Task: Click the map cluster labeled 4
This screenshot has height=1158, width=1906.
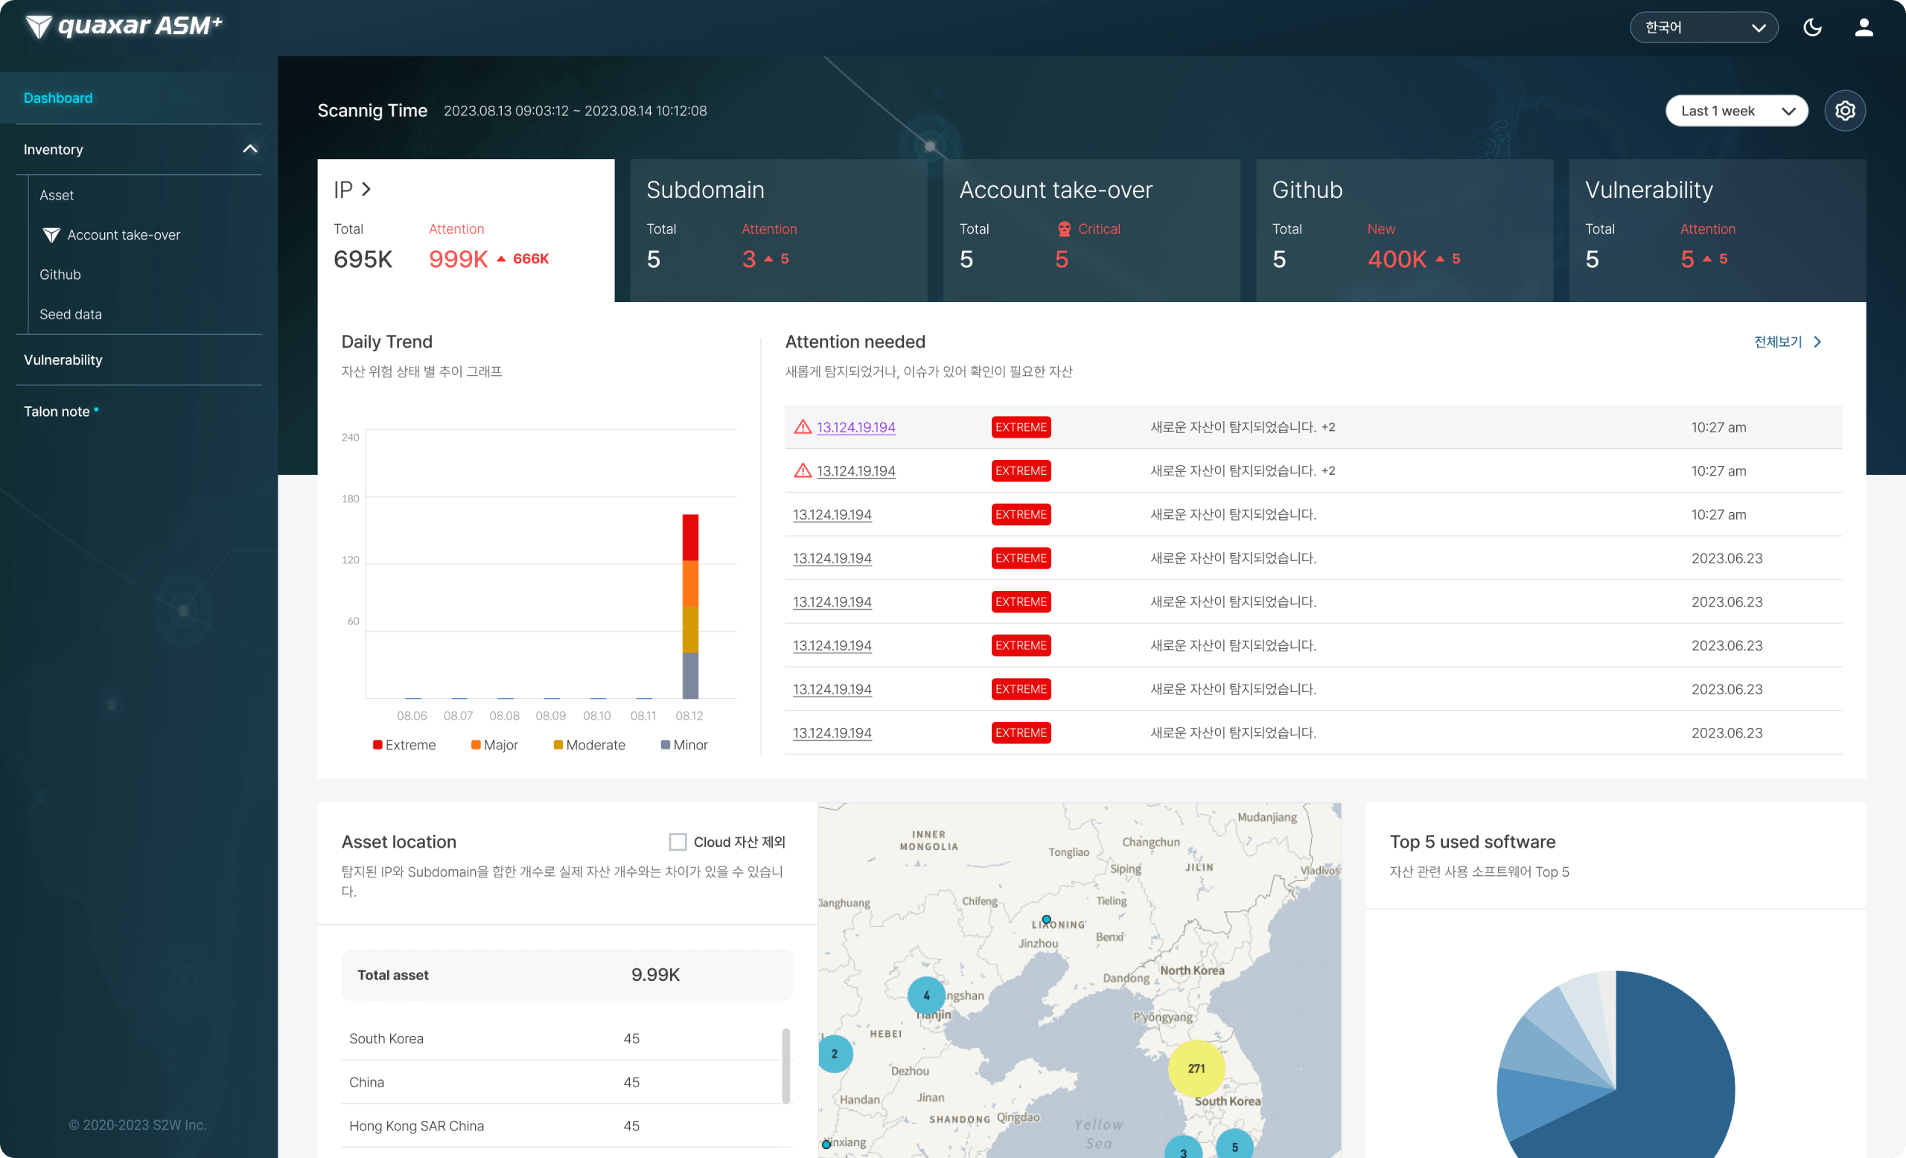Action: pos(926,995)
